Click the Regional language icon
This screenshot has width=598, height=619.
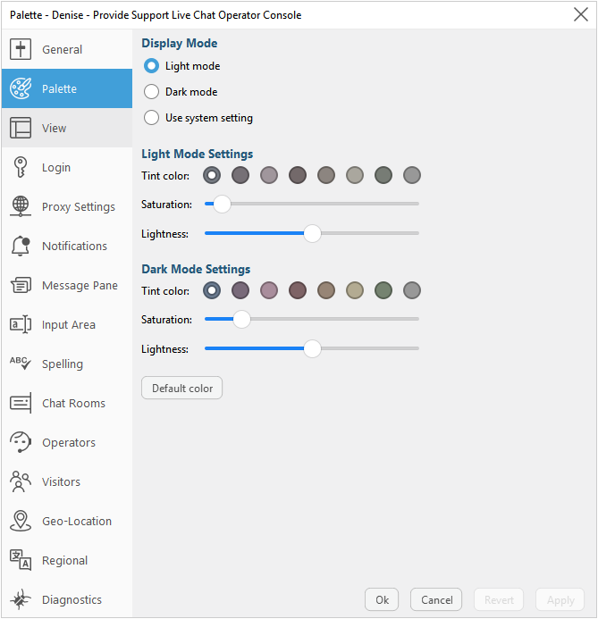tap(21, 560)
